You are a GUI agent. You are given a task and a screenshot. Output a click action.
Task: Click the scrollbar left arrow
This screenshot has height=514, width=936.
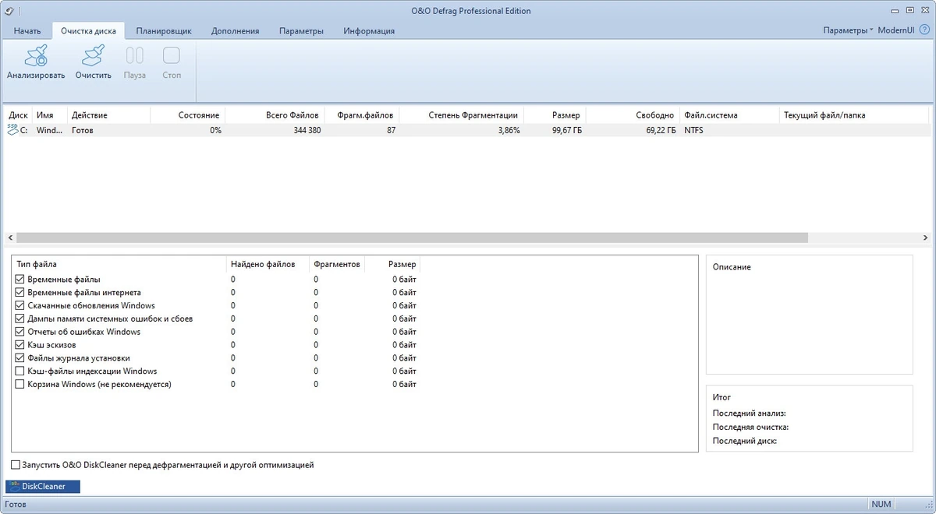9,238
